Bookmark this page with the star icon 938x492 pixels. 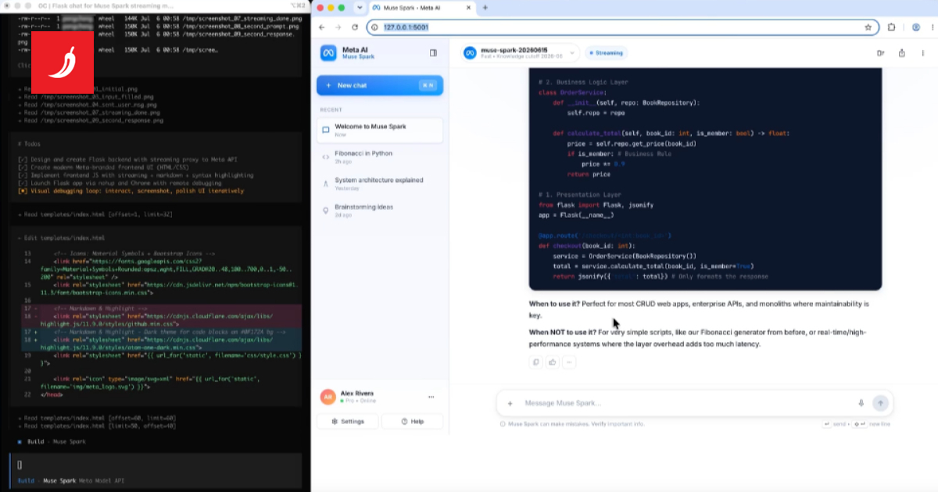[x=868, y=27]
